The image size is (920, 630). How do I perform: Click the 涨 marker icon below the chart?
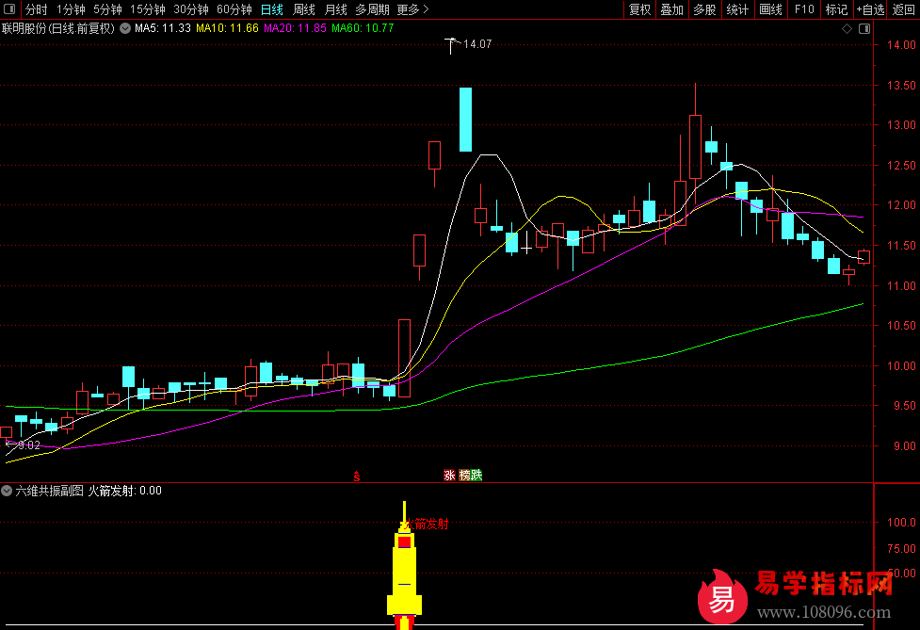[449, 476]
